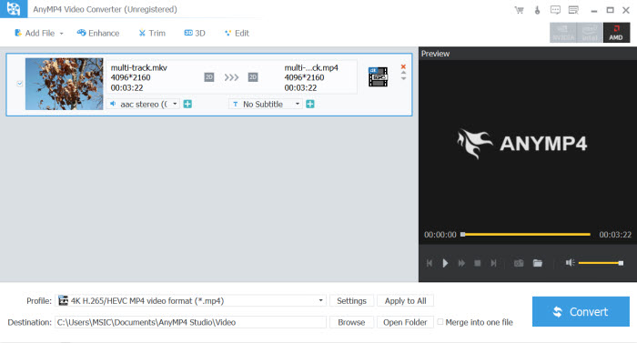Open the Enhance tool
The image size is (637, 343).
tap(98, 34)
